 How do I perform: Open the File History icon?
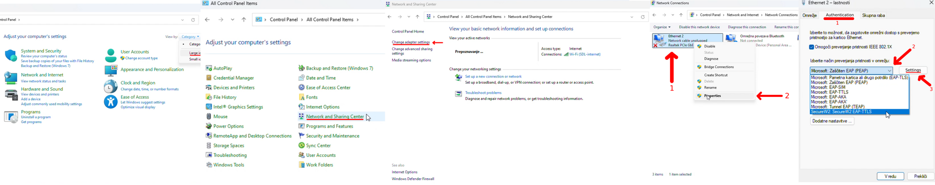click(x=209, y=97)
